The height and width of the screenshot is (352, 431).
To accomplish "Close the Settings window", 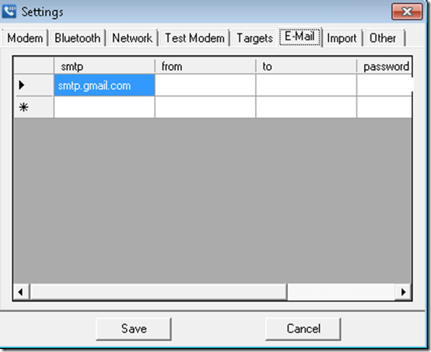I will (x=407, y=12).
